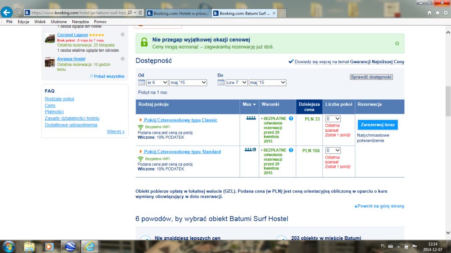Open the check-in day dropdown 'śr 6'
Screen dimensions: 451x253
tap(157, 83)
